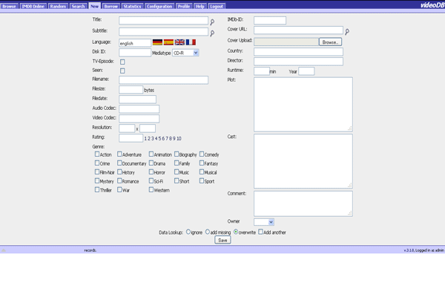Pick the French flag language icon
Viewport: 445px width, 297px height.
[191, 43]
